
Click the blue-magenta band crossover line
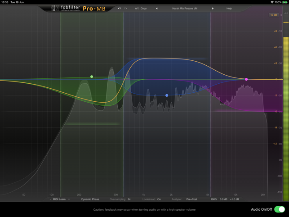[x=210, y=104]
